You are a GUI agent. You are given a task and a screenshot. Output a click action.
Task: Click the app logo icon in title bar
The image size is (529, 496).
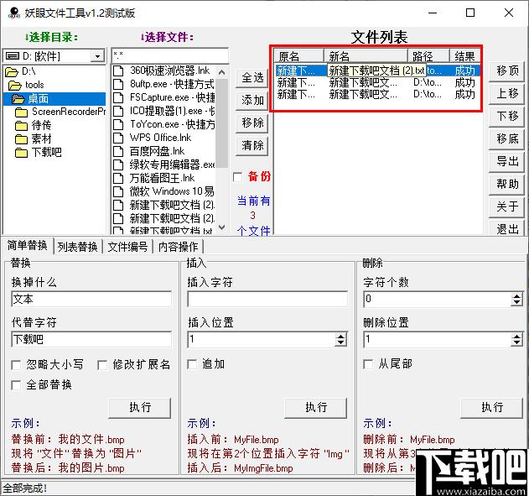[x=13, y=13]
